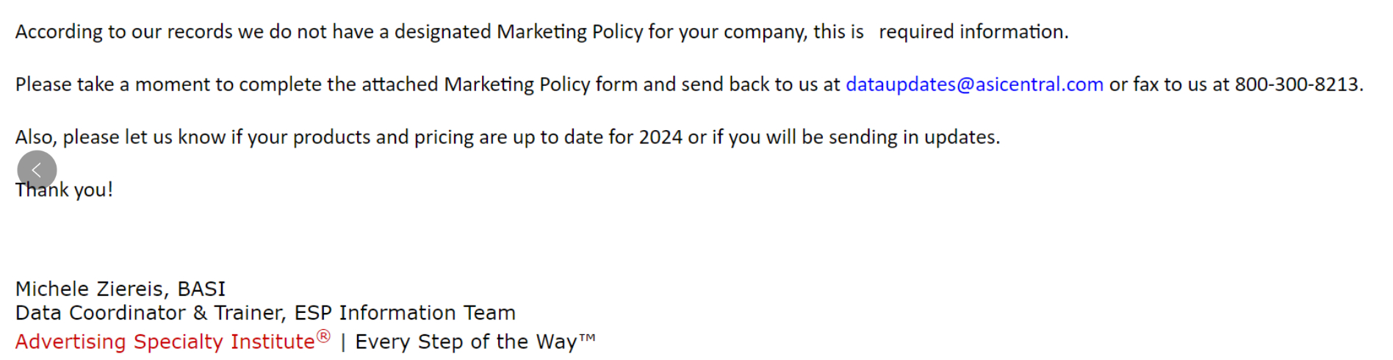Click the Every Step of the Way tagline
The width and height of the screenshot is (1393, 360).
coord(466,342)
